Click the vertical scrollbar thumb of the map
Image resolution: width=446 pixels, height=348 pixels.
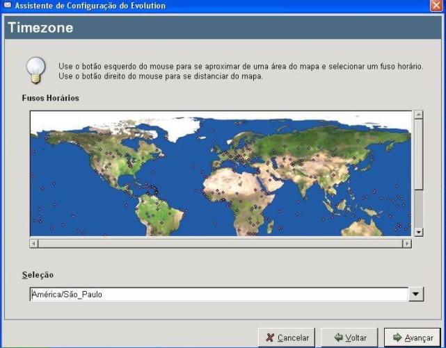pyautogui.click(x=418, y=154)
